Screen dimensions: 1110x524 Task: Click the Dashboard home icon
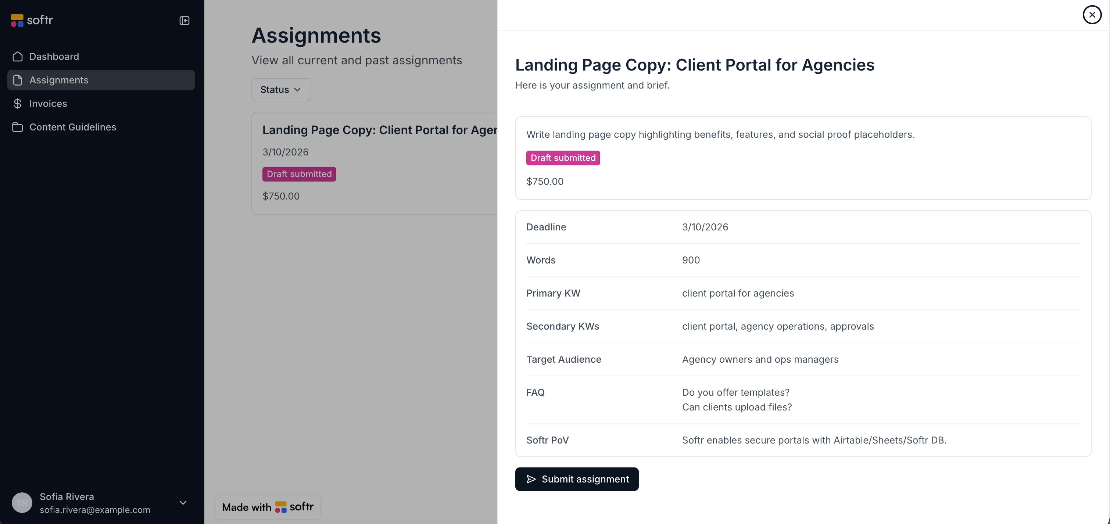click(x=18, y=57)
